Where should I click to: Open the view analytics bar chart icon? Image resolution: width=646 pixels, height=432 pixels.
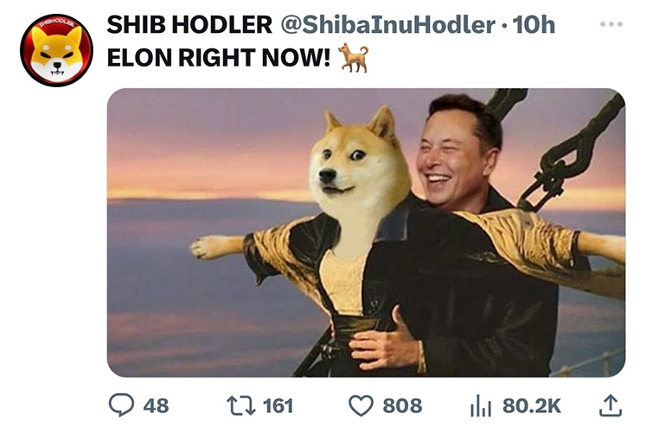pyautogui.click(x=481, y=406)
